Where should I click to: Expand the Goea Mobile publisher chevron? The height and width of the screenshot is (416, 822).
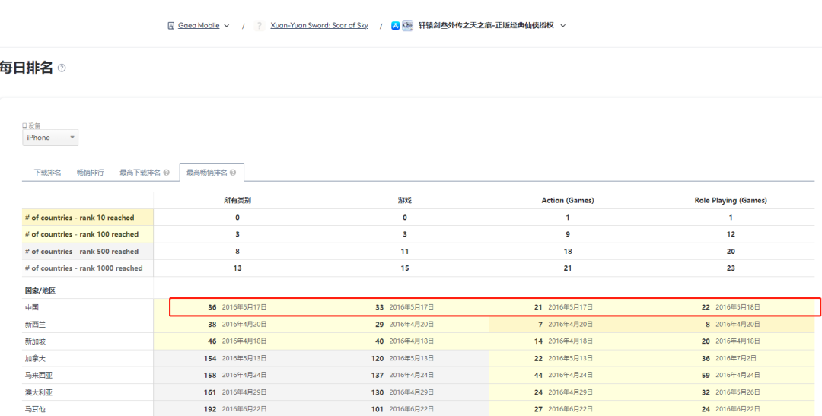pyautogui.click(x=227, y=26)
